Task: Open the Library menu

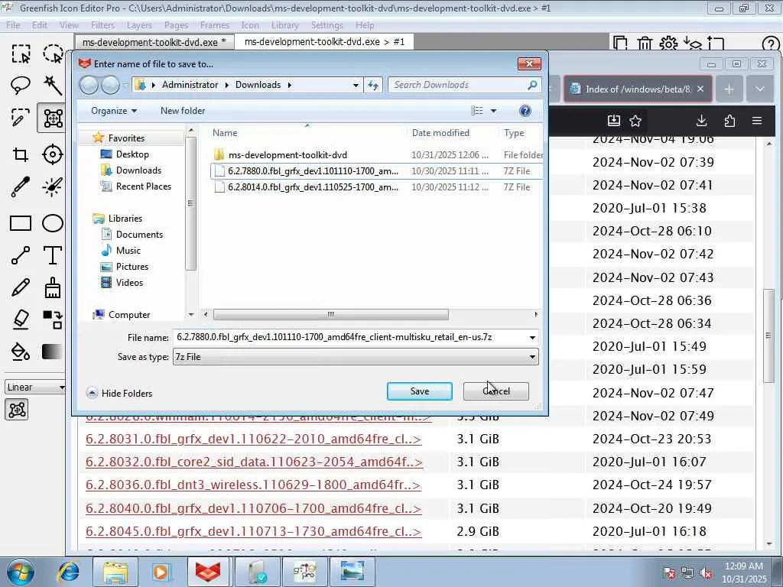Action: coord(285,25)
